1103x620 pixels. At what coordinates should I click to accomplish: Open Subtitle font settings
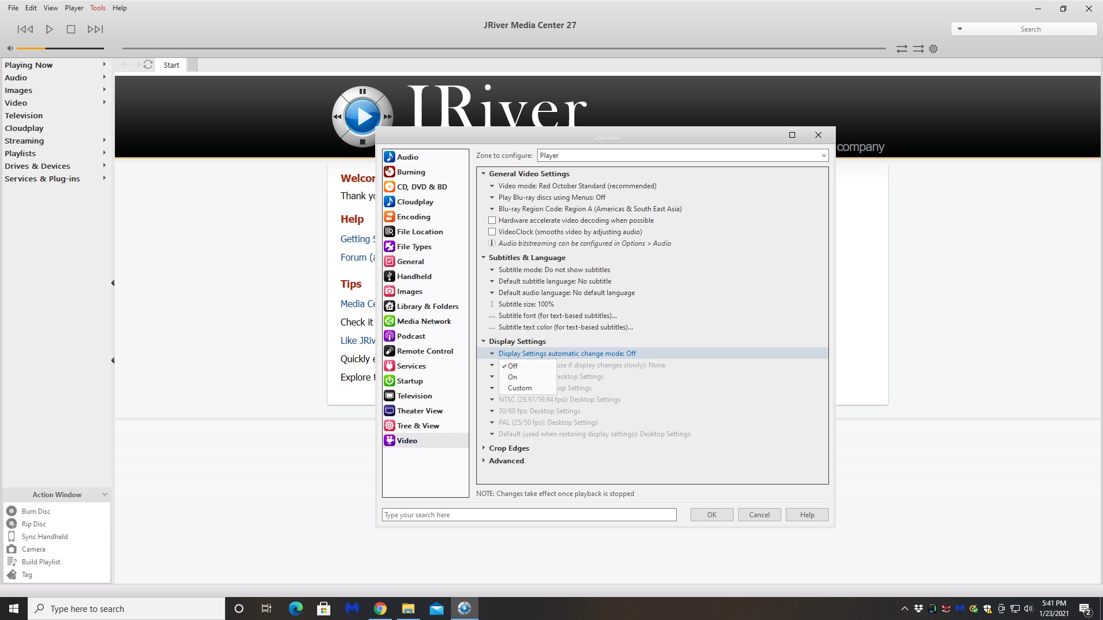(557, 316)
